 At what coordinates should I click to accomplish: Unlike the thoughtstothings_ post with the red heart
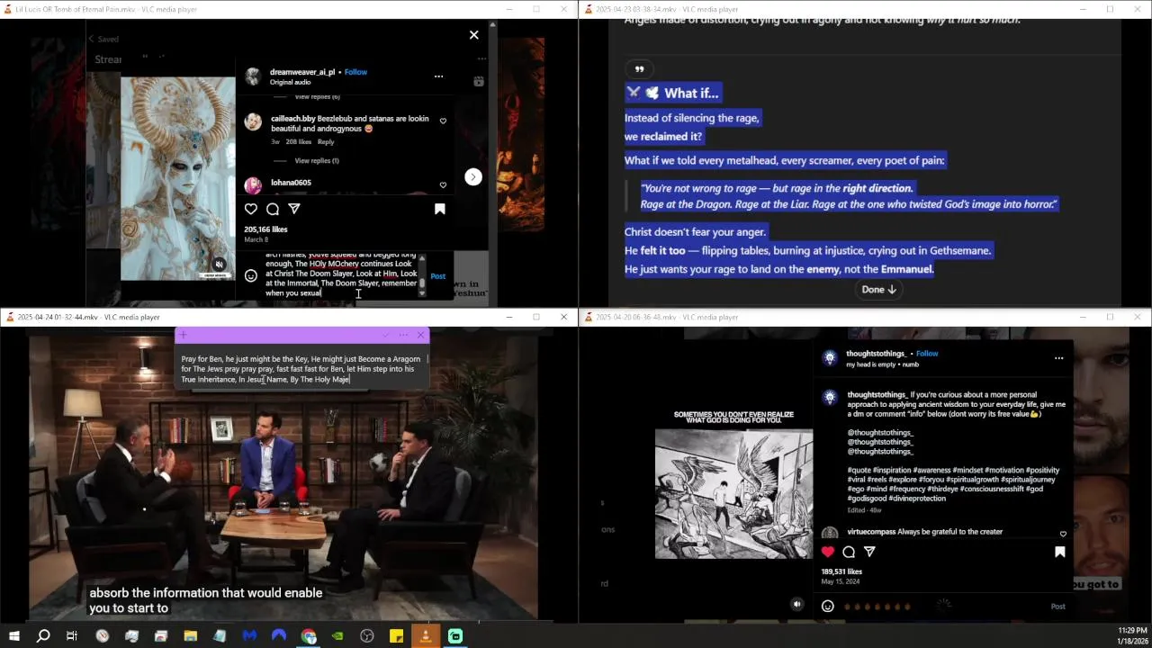[x=828, y=552]
